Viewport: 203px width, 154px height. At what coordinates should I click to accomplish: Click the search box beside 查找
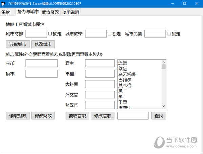point(133,116)
